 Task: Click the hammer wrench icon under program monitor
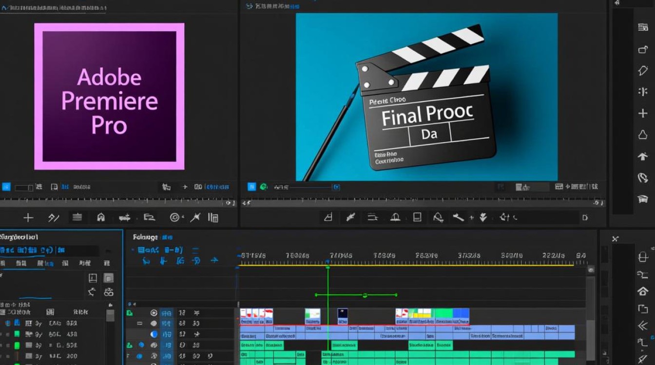458,217
